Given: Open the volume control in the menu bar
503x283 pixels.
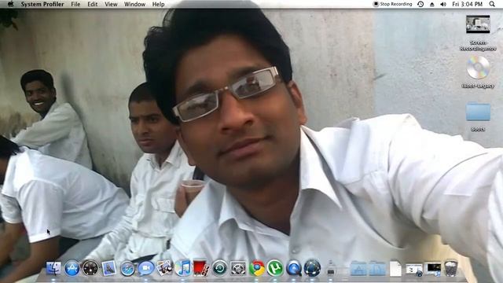Looking at the screenshot, I should (443, 4).
